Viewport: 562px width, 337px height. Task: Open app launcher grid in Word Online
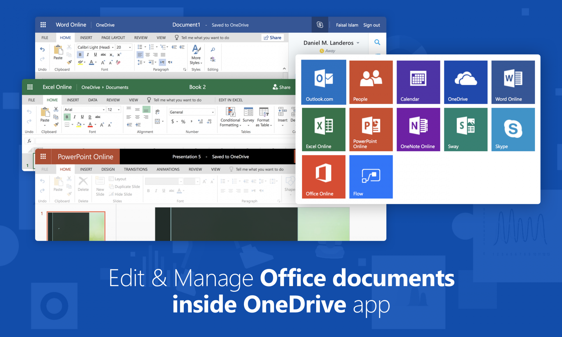[43, 25]
